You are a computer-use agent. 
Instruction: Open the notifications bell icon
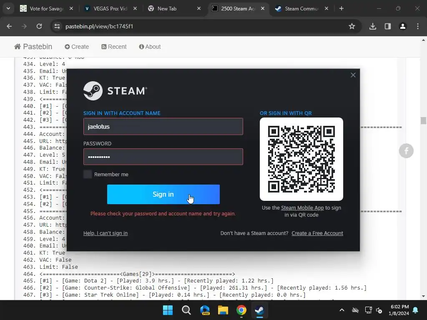(416, 310)
